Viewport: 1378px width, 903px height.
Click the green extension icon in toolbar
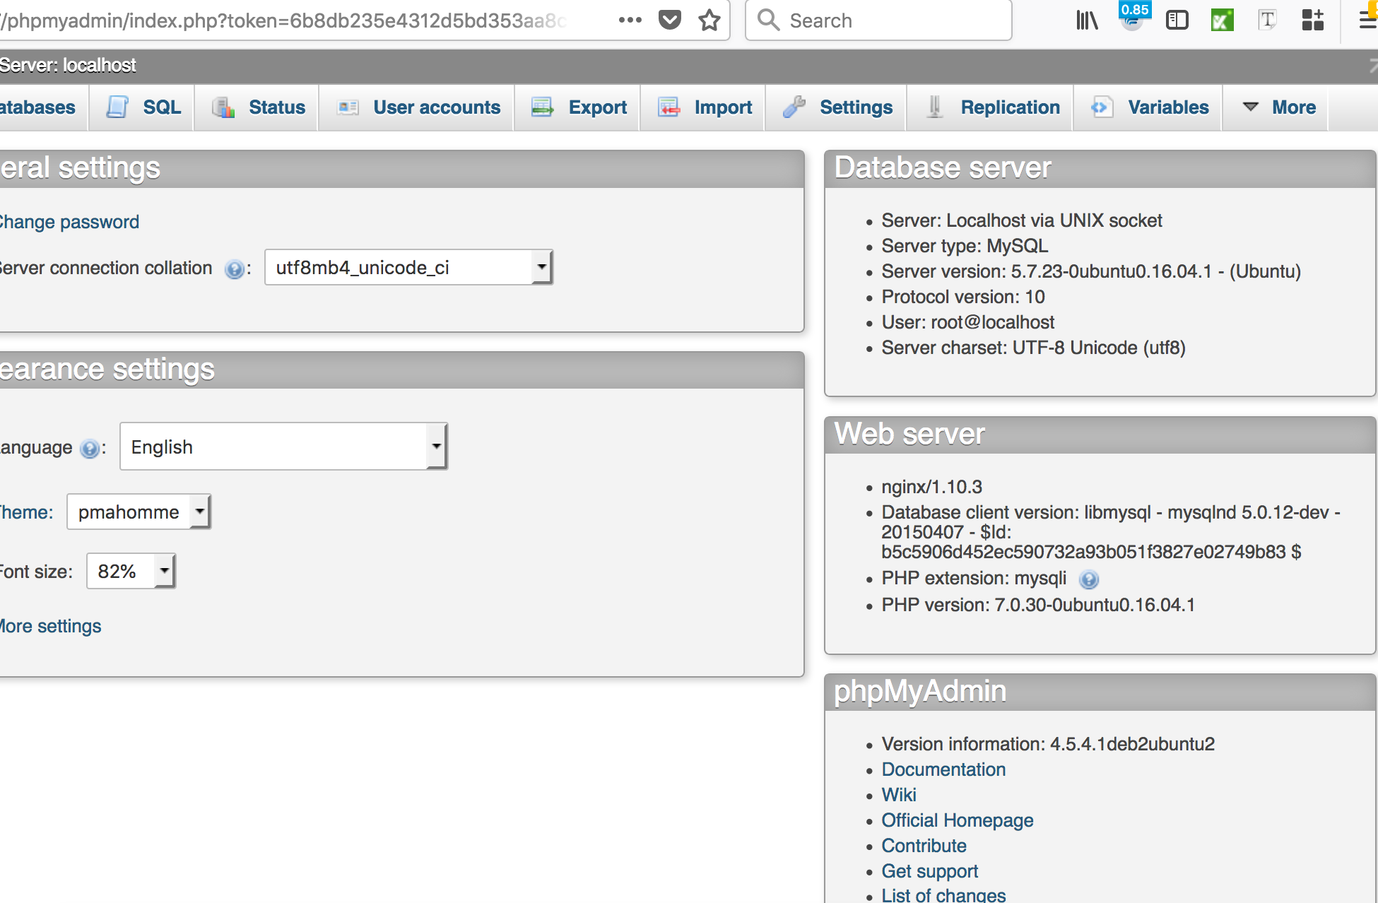(x=1222, y=20)
